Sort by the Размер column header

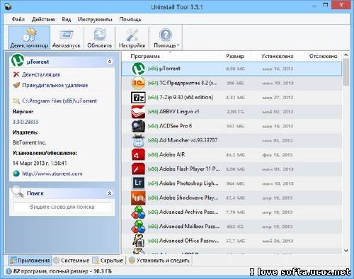[x=235, y=56]
